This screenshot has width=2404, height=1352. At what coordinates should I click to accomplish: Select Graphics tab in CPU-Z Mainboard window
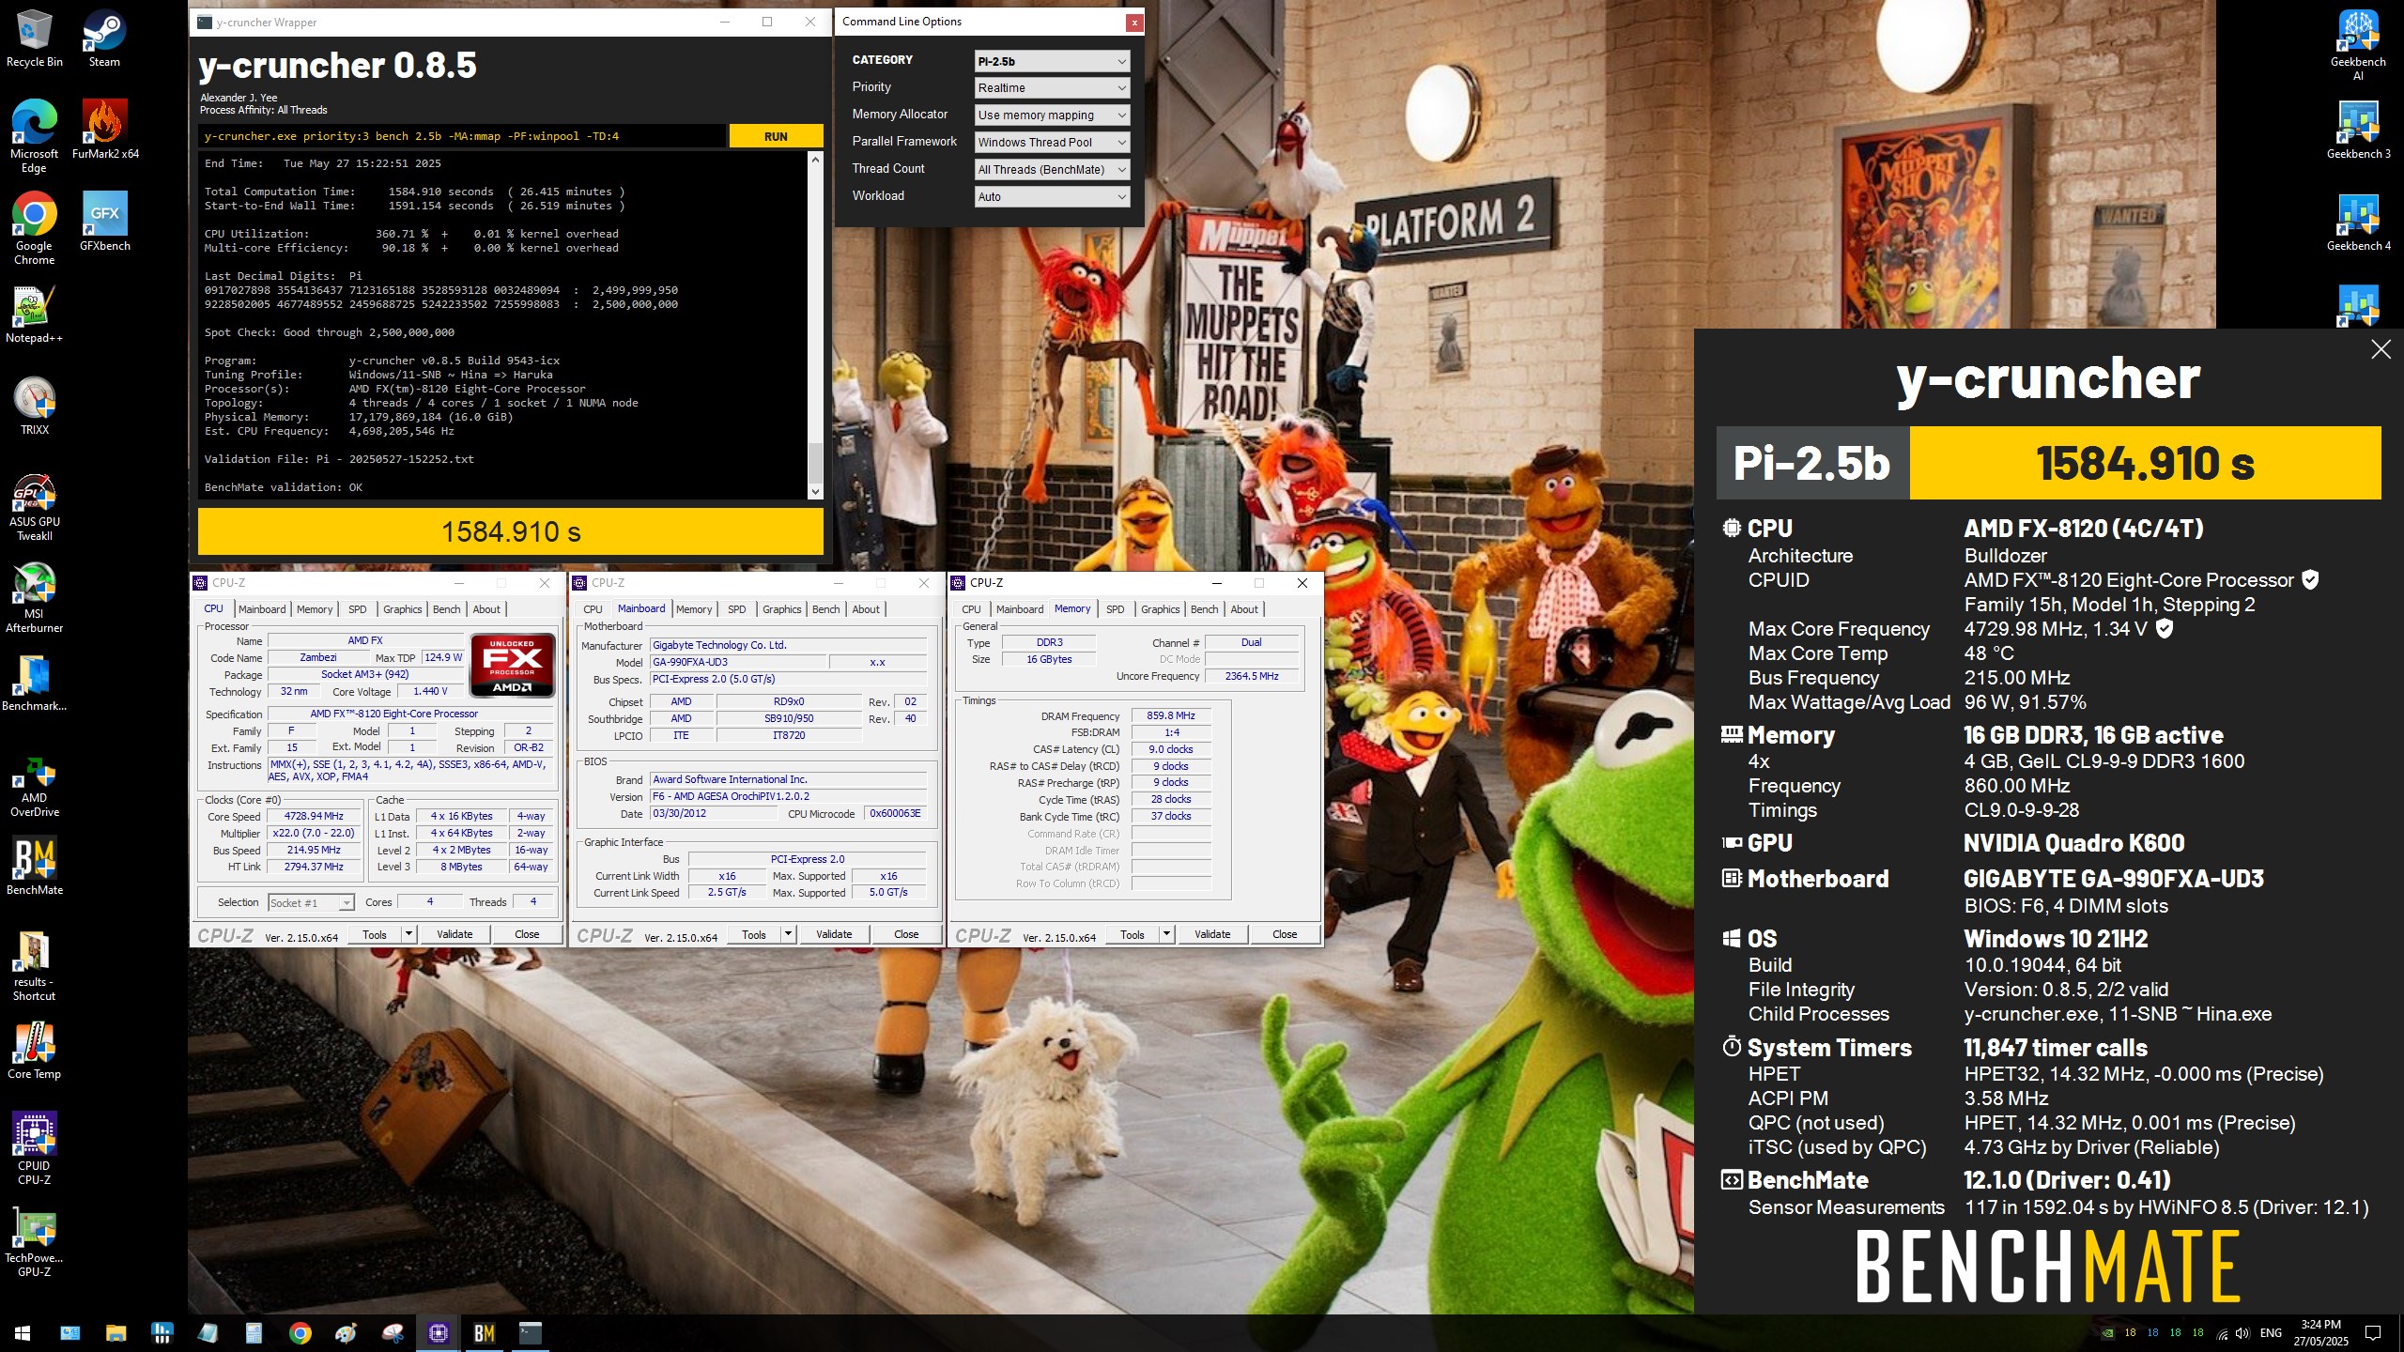(782, 609)
